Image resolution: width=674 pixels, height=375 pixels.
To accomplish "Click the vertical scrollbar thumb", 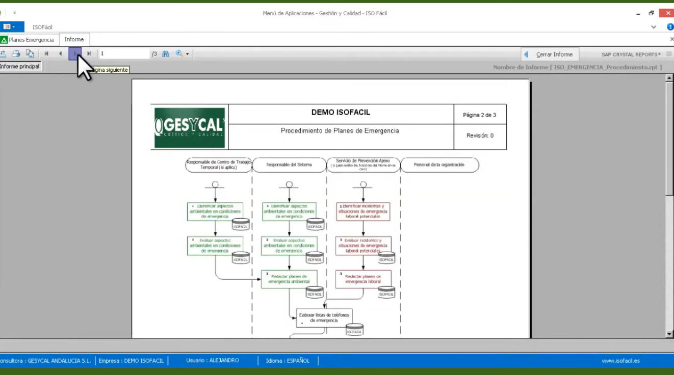I will point(669,139).
